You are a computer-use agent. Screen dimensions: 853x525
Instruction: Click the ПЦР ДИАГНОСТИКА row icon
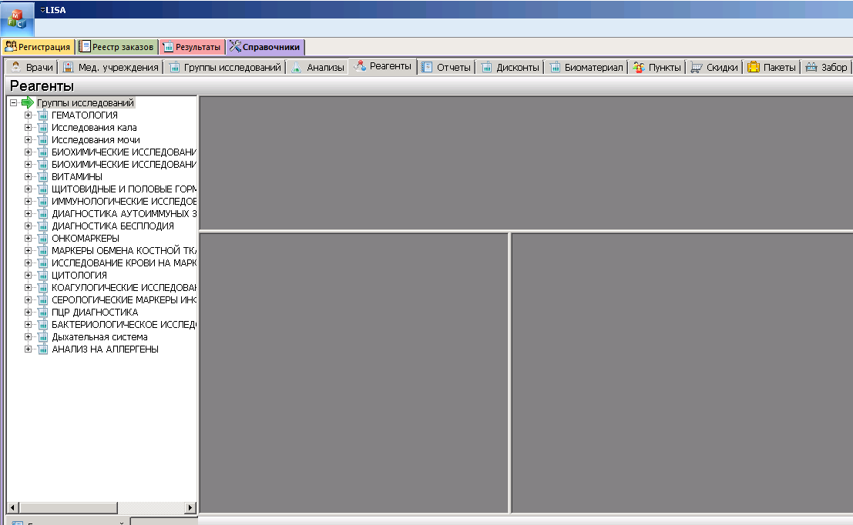coord(43,312)
